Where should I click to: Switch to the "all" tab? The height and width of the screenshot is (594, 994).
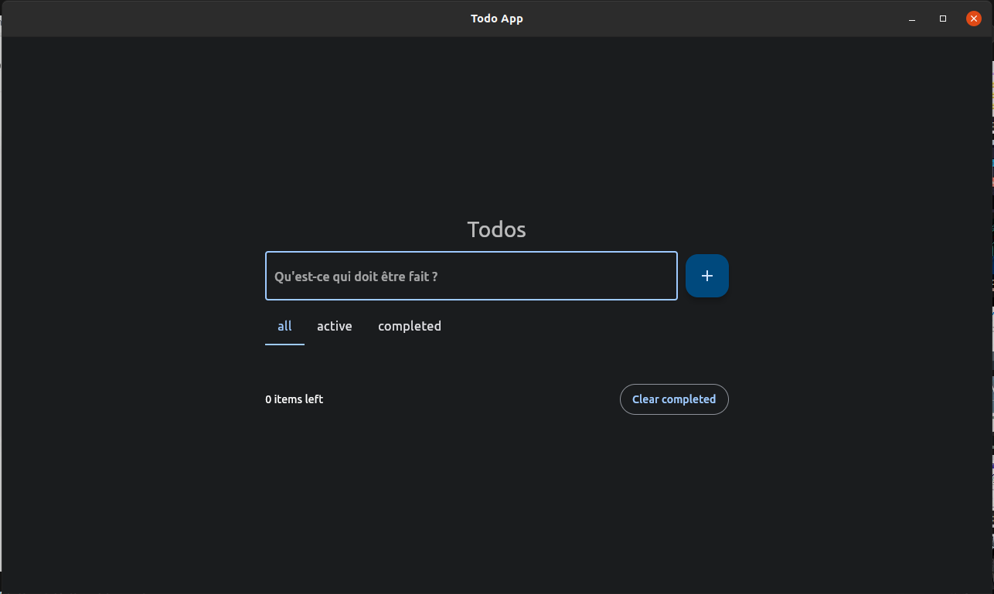pyautogui.click(x=284, y=326)
